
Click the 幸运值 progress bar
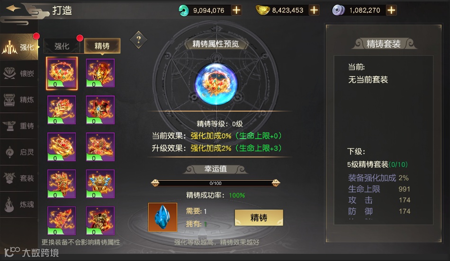[x=216, y=183]
